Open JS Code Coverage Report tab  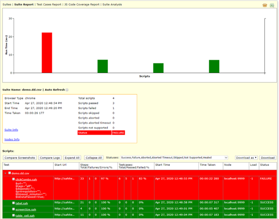[82, 5]
